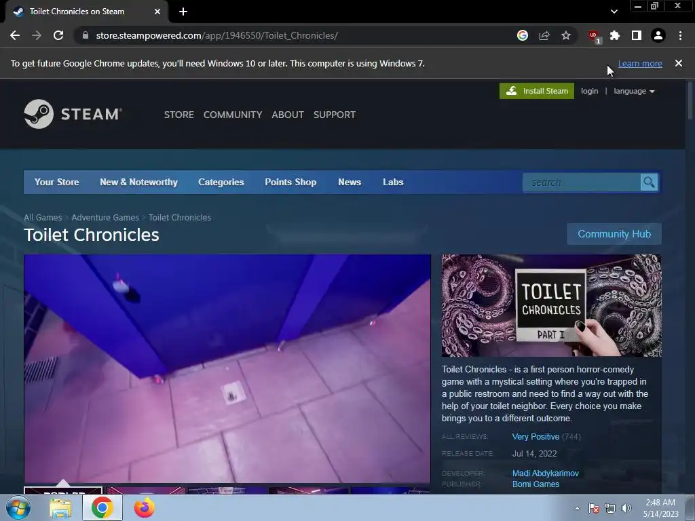The image size is (695, 521).
Task: Click the search magnifier button
Action: 650,182
